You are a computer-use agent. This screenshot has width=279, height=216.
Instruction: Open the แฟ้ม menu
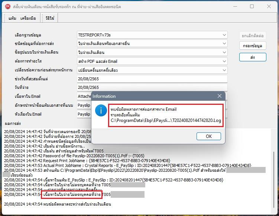pos(12,18)
